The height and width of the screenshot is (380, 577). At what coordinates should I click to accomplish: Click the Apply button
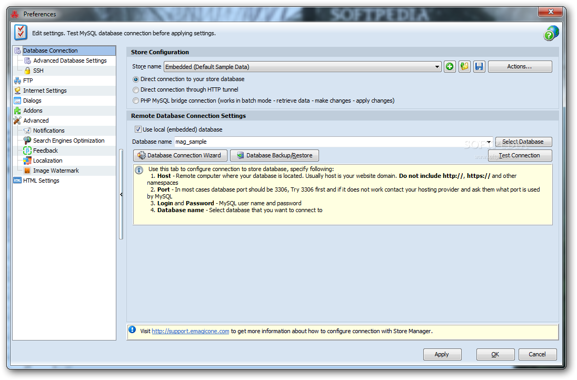pos(442,355)
